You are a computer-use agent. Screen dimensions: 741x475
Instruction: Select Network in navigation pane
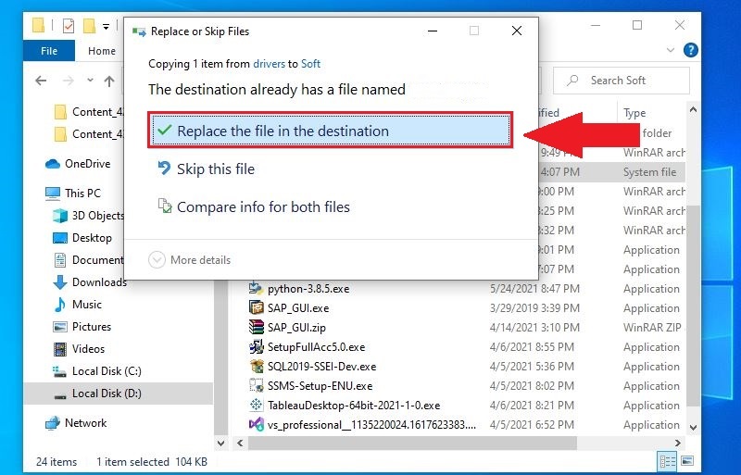(x=76, y=423)
